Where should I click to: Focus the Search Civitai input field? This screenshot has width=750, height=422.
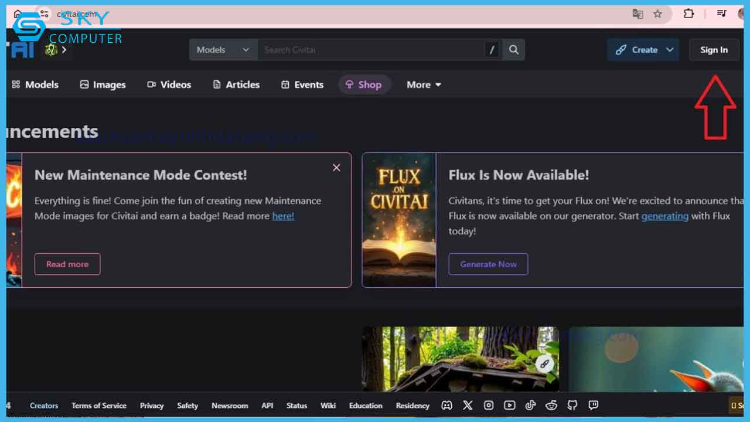[371, 50]
